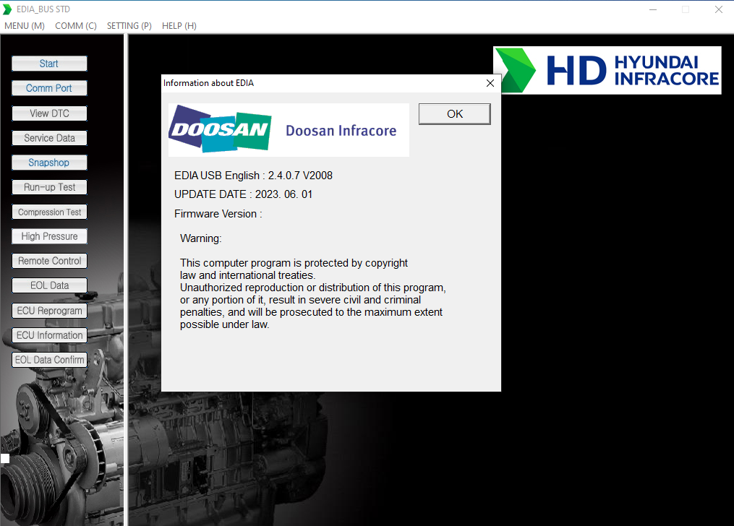This screenshot has width=734, height=526.
Task: Open ECU Reprogram
Action: click(49, 311)
